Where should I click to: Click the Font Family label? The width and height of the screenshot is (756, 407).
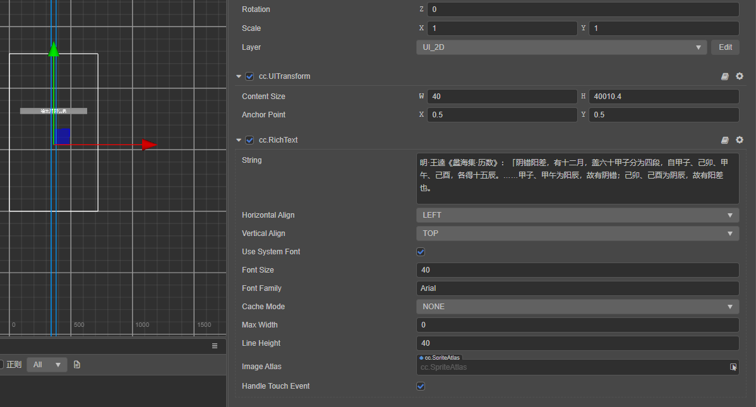pos(261,288)
